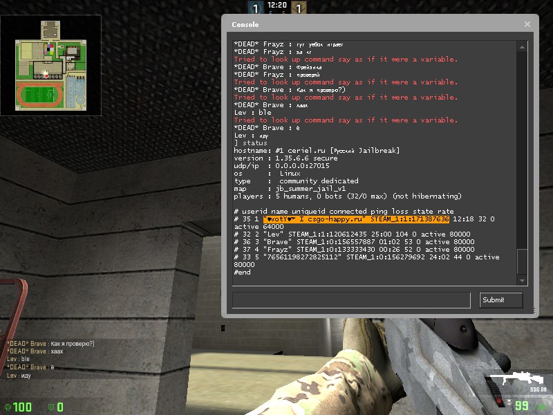553x415 pixels.
Task: Click the hostname line in console output
Action: click(317, 150)
